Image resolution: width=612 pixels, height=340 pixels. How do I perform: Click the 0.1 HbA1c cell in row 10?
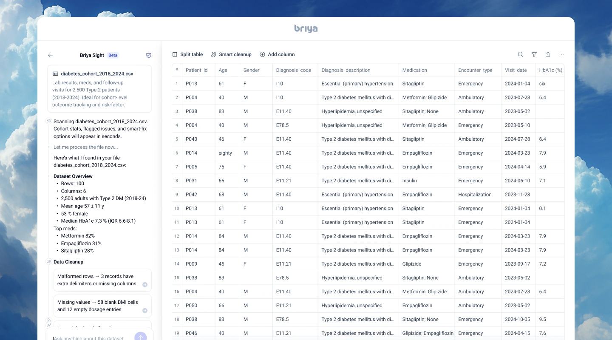click(x=550, y=209)
